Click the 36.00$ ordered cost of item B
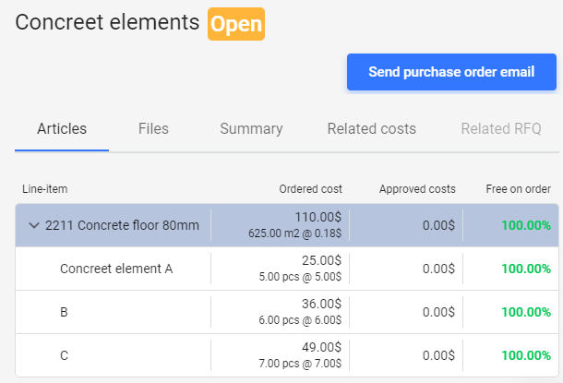The image size is (563, 383). (321, 304)
